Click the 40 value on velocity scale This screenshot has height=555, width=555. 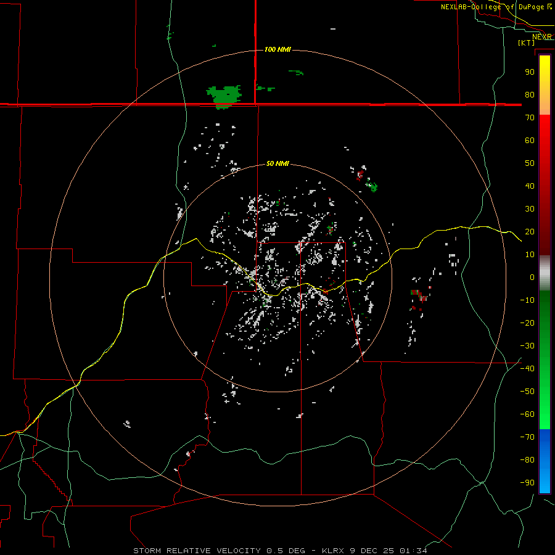530,186
